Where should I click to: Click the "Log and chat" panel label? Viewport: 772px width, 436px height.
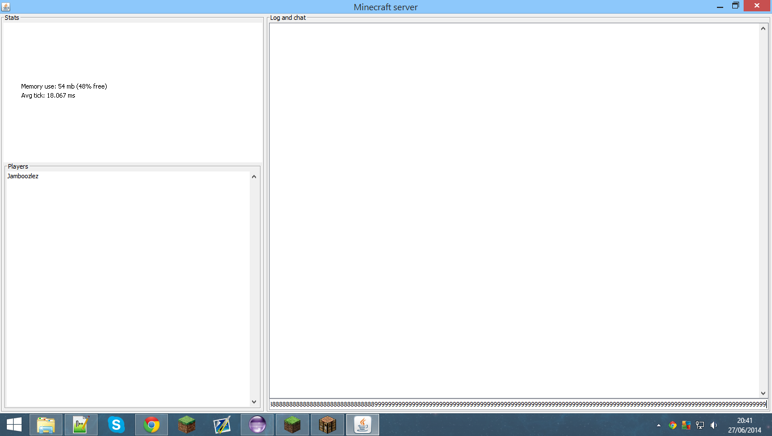point(288,18)
